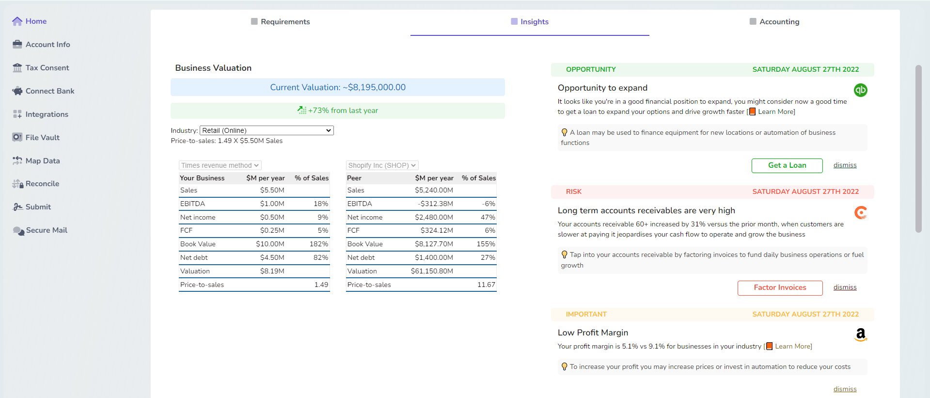
Task: Click the Connect Bank piggy bank icon
Action: (x=17, y=91)
